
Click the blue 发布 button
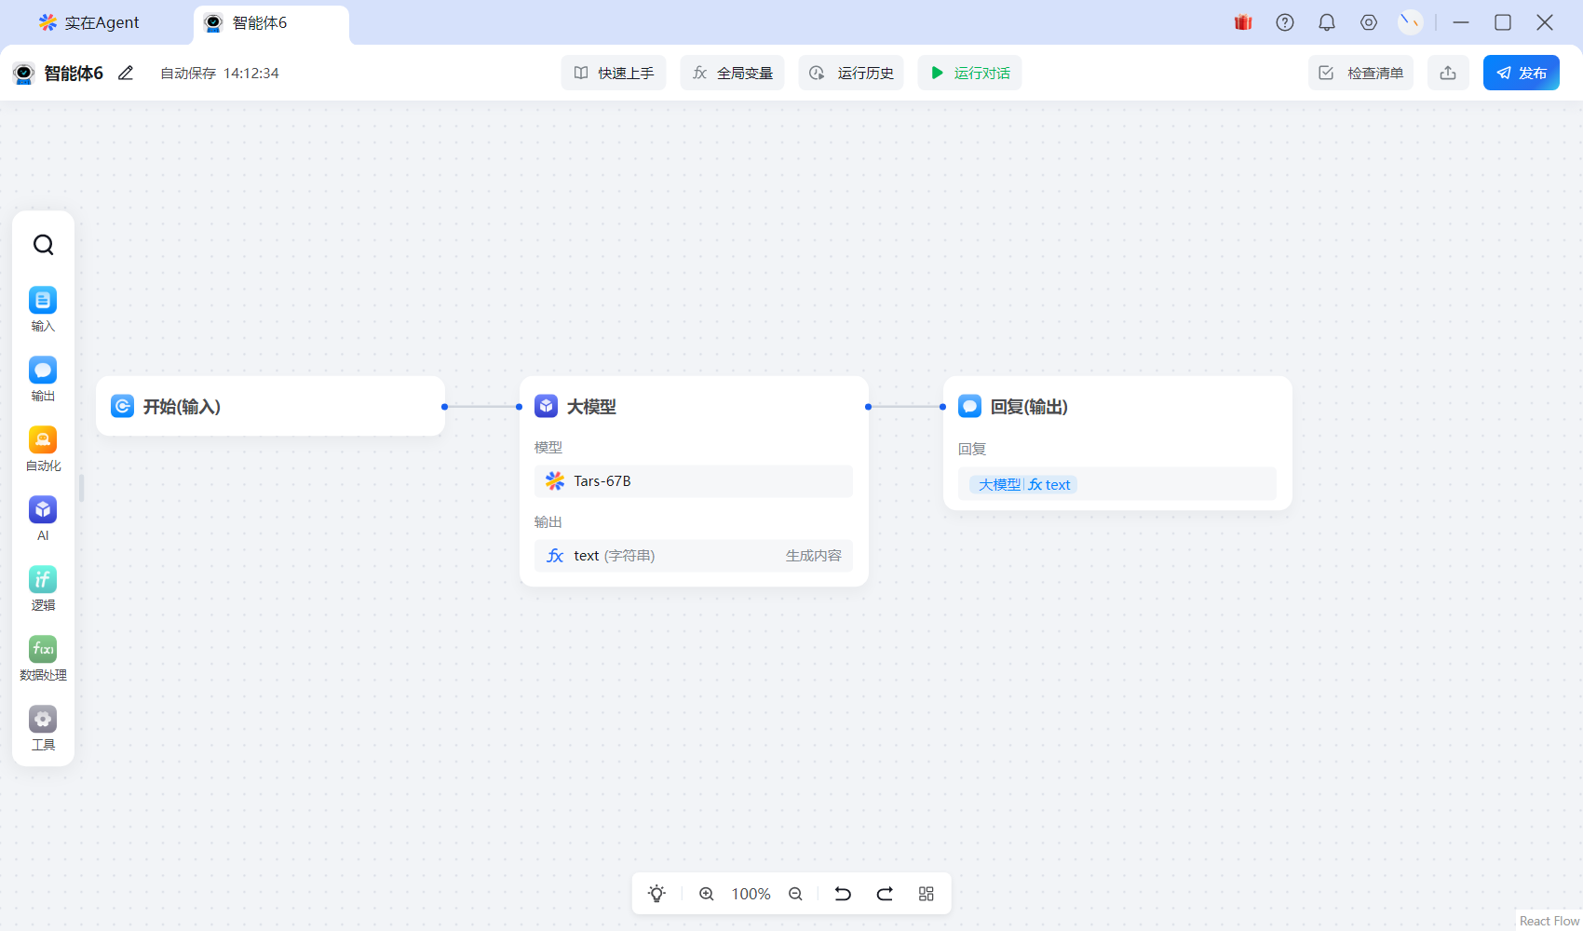(1521, 73)
